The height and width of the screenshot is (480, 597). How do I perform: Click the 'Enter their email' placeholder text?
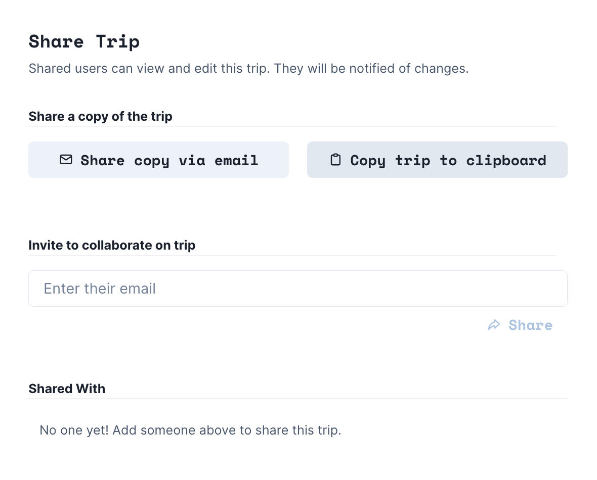[x=100, y=289]
